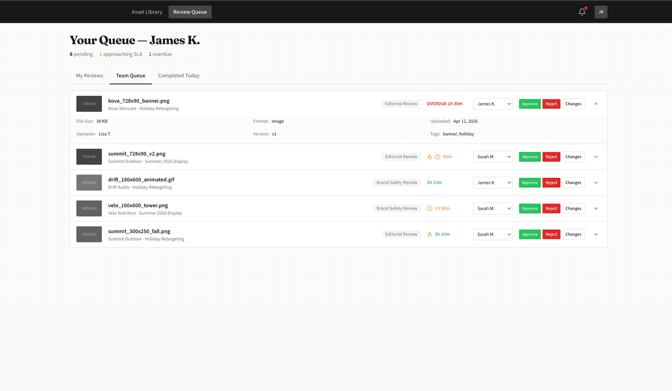The image size is (672, 391).
Task: Click the JK avatar in the top bar
Action: pos(601,12)
